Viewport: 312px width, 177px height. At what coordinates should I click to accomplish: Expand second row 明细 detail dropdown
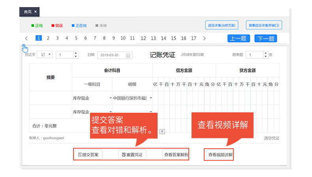pos(151,112)
